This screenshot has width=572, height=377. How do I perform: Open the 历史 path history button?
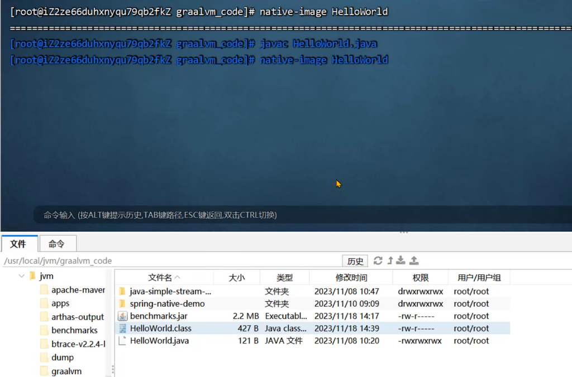[355, 261]
